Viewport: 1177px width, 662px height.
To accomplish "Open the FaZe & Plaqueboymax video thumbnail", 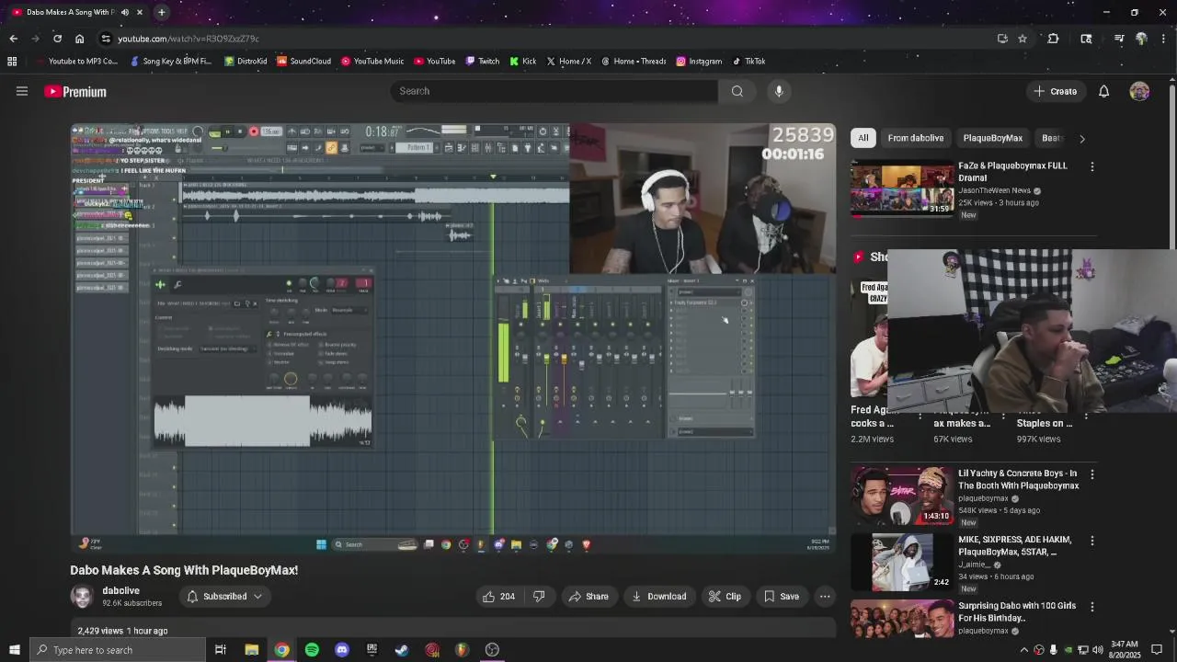I will coord(902,189).
